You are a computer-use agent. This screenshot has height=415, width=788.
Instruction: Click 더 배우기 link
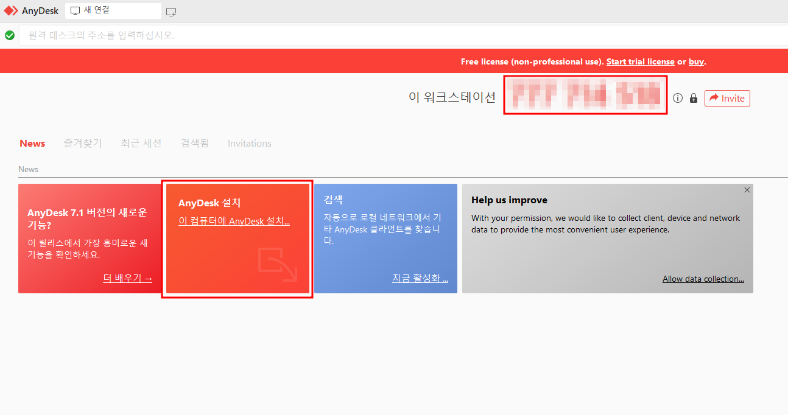(127, 278)
